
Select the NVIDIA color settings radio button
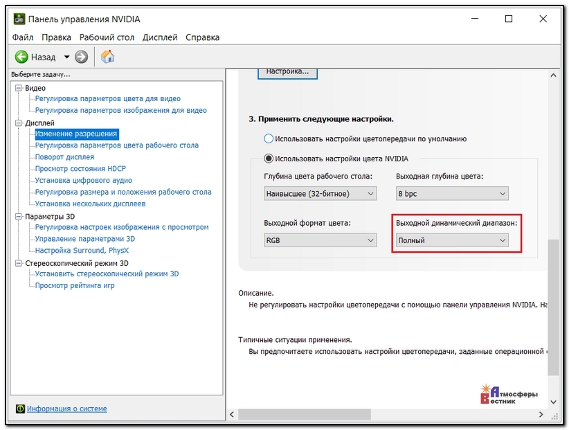coord(269,159)
